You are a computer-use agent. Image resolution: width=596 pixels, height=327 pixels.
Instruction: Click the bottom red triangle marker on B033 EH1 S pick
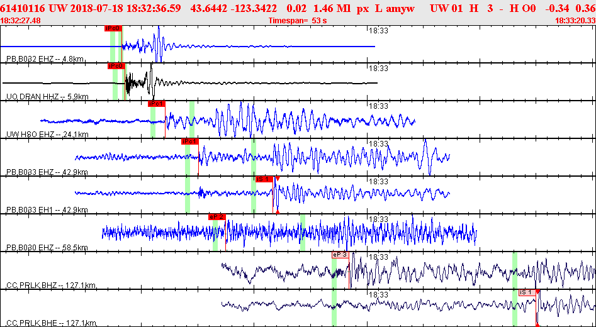click(x=278, y=211)
